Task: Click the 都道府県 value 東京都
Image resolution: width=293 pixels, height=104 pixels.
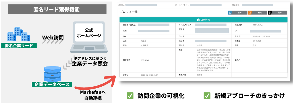Action: [199, 75]
